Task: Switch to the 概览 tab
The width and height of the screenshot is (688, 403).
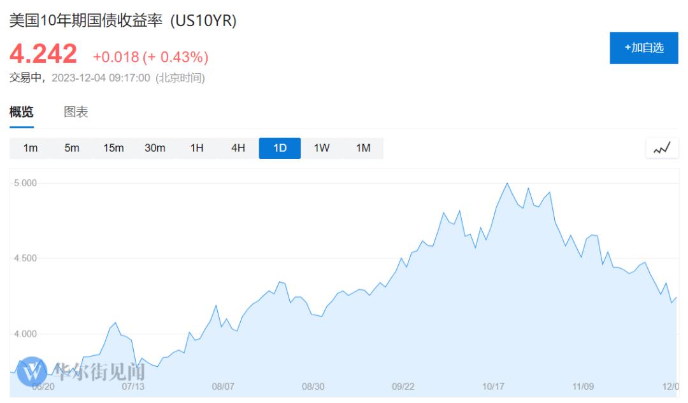Action: tap(22, 113)
